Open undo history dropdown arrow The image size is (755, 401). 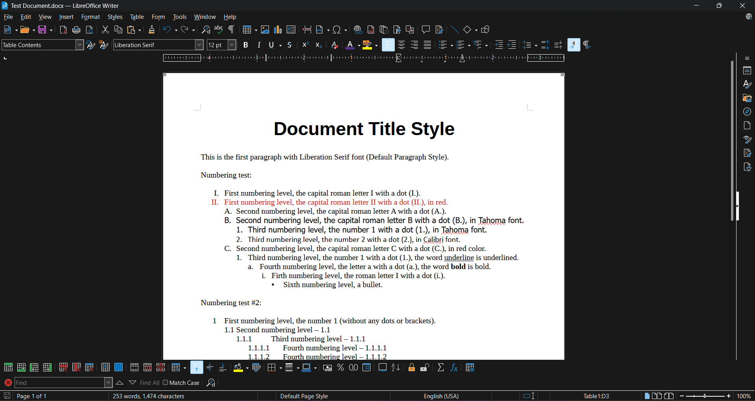click(x=176, y=30)
